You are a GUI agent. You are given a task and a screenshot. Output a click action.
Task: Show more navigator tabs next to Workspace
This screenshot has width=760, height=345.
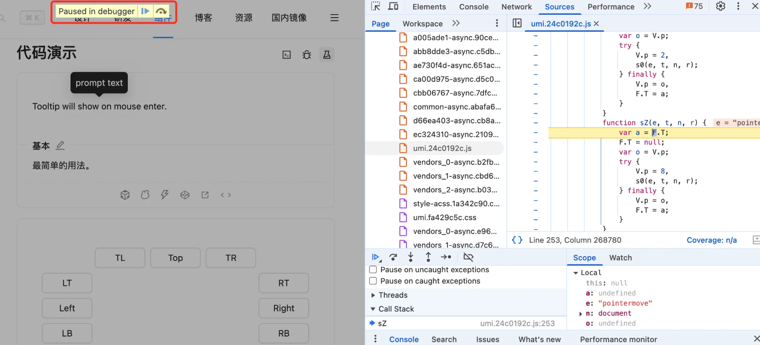(x=456, y=23)
